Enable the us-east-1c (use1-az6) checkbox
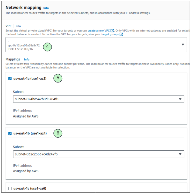 coord(10,188)
